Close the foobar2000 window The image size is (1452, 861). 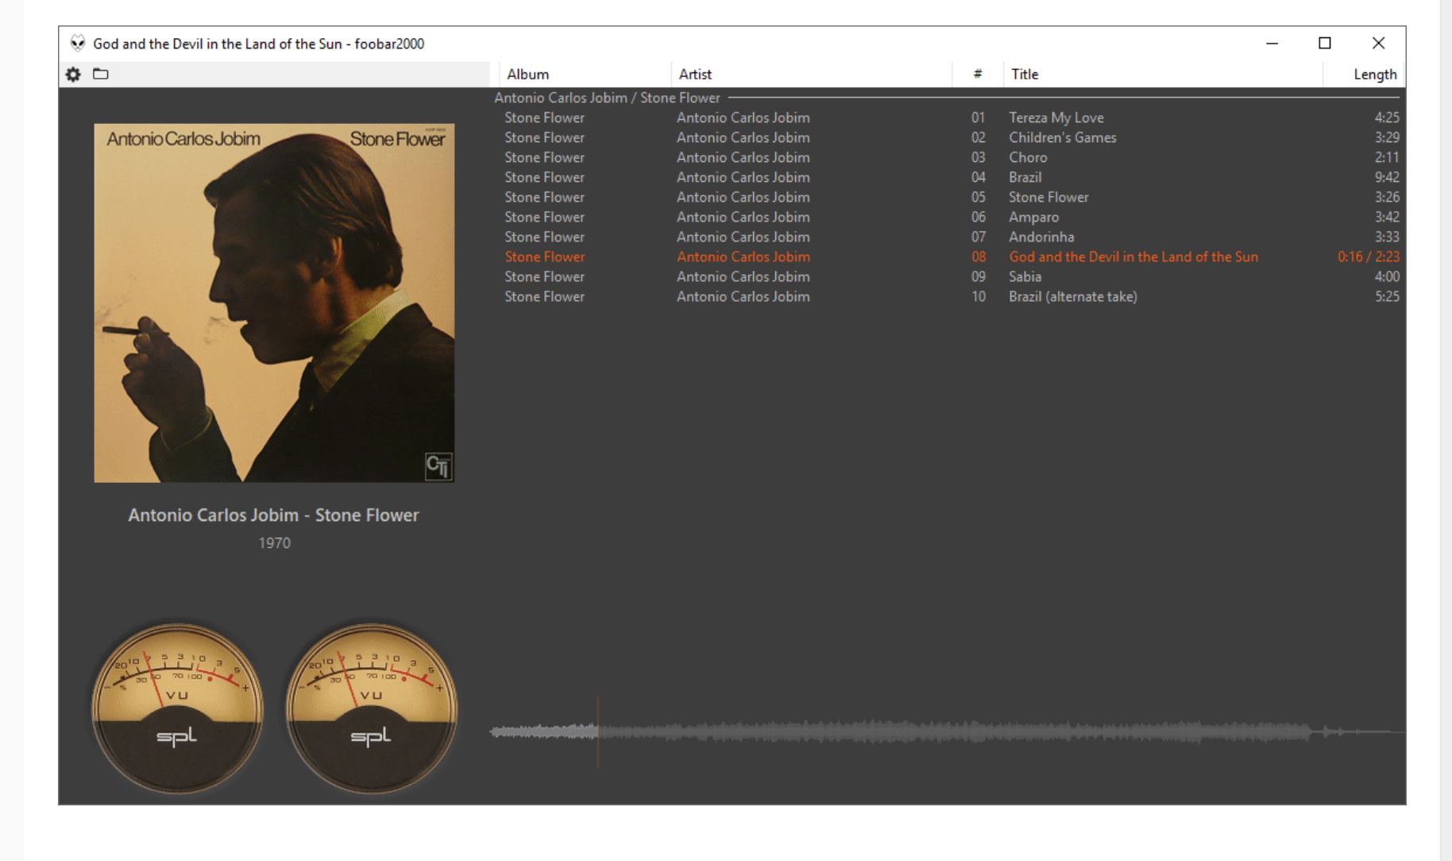pyautogui.click(x=1378, y=43)
